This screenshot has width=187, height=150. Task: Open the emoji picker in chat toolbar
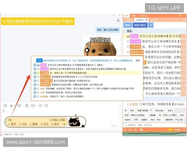click(5, 106)
